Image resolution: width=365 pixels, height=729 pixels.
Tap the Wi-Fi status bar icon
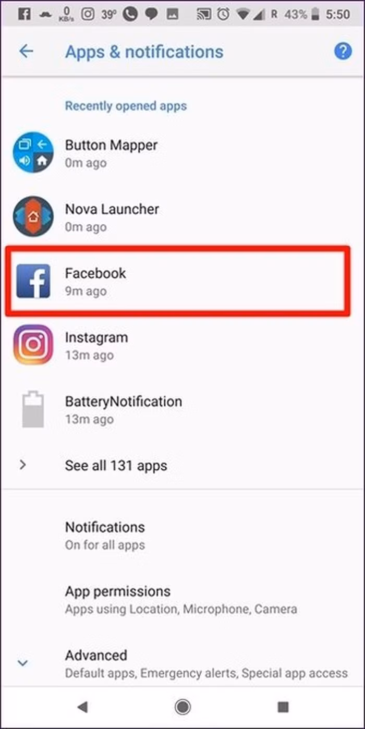(243, 14)
